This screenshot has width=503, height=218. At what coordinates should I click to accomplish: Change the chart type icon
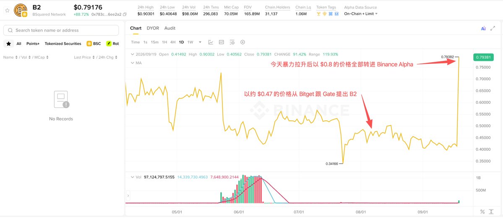tap(222, 42)
